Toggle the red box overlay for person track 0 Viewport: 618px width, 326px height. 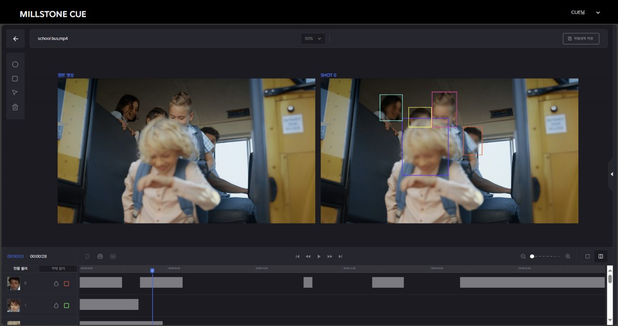point(66,283)
